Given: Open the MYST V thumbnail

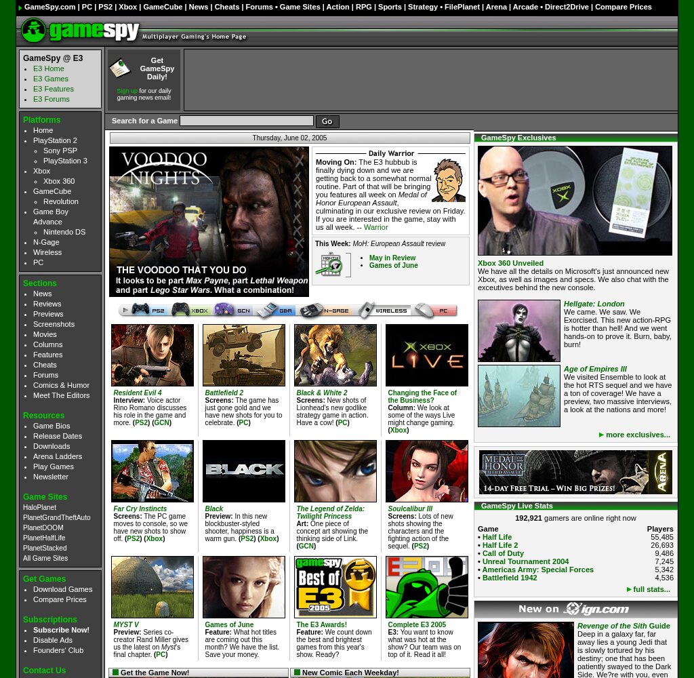Looking at the screenshot, I should [x=152, y=587].
